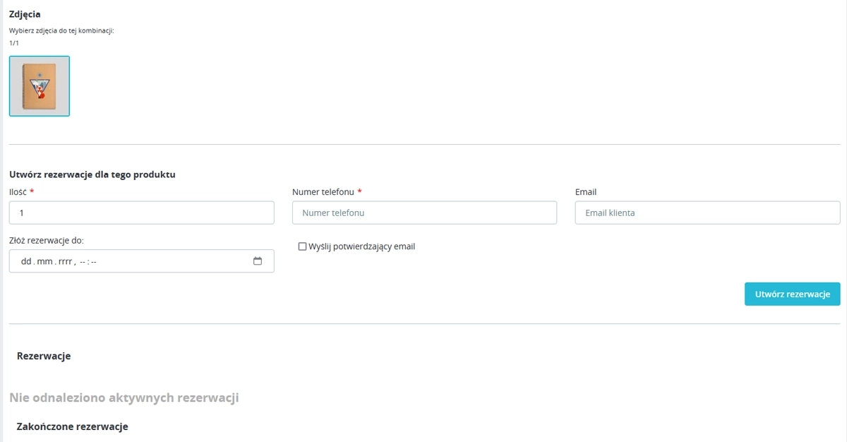Focus the Numer telefonu input field
The height and width of the screenshot is (442, 847).
click(x=424, y=213)
